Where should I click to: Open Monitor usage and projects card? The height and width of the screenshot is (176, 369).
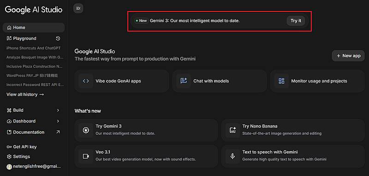(x=317, y=81)
